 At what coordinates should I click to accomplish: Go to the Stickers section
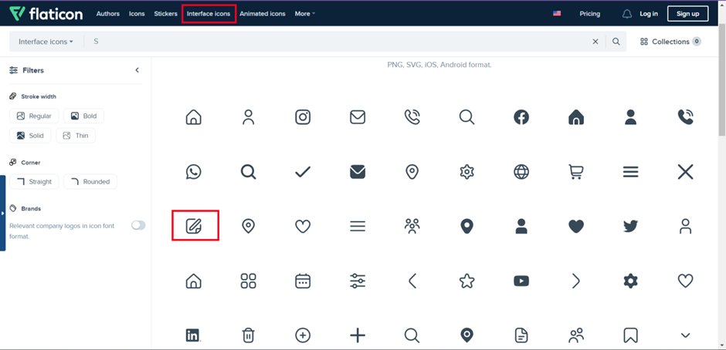(x=165, y=14)
